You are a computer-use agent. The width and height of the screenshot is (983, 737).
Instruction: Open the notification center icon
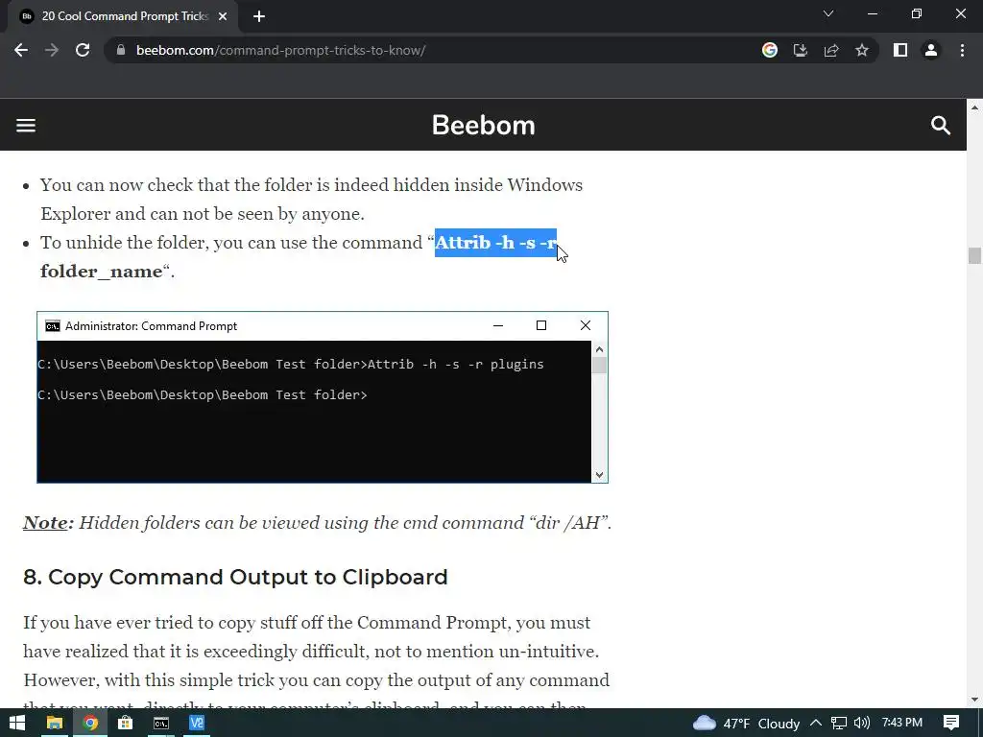(951, 724)
